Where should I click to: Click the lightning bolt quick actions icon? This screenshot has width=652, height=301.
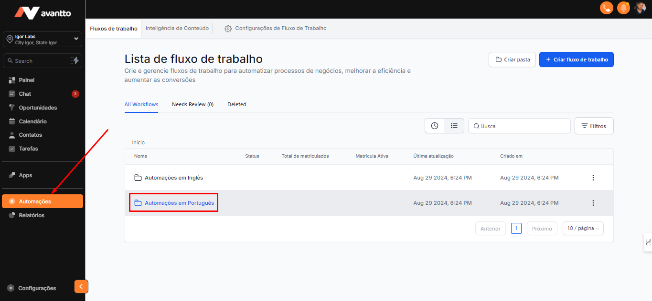[x=75, y=60]
